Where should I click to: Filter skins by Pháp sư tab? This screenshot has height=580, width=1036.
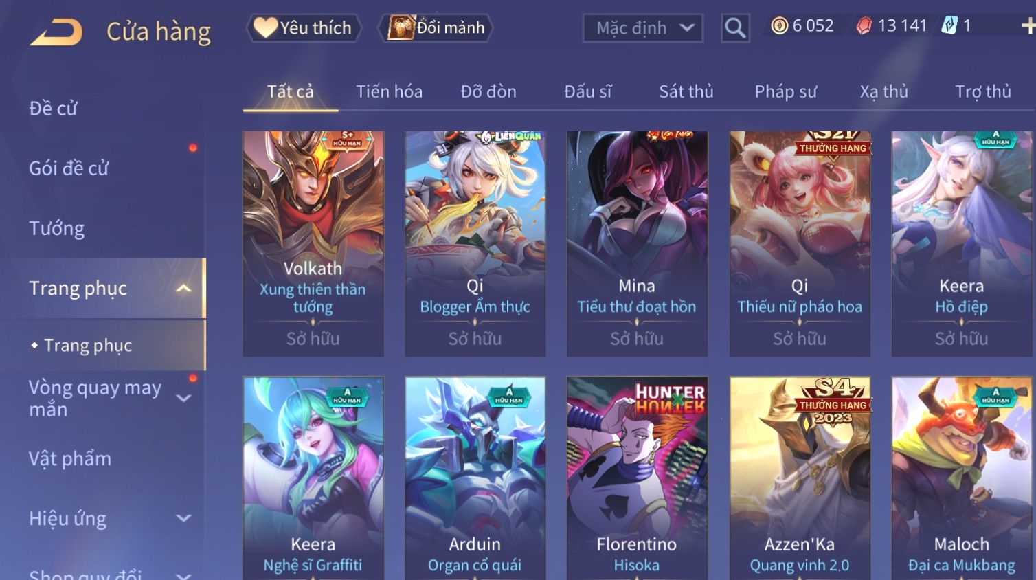(x=785, y=91)
